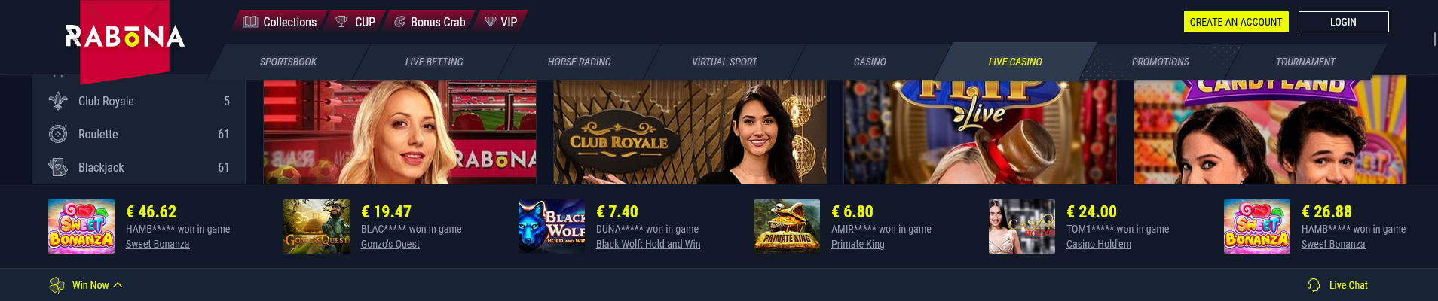Click the VIP diamond icon
Image resolution: width=1438 pixels, height=301 pixels.
pos(491,22)
